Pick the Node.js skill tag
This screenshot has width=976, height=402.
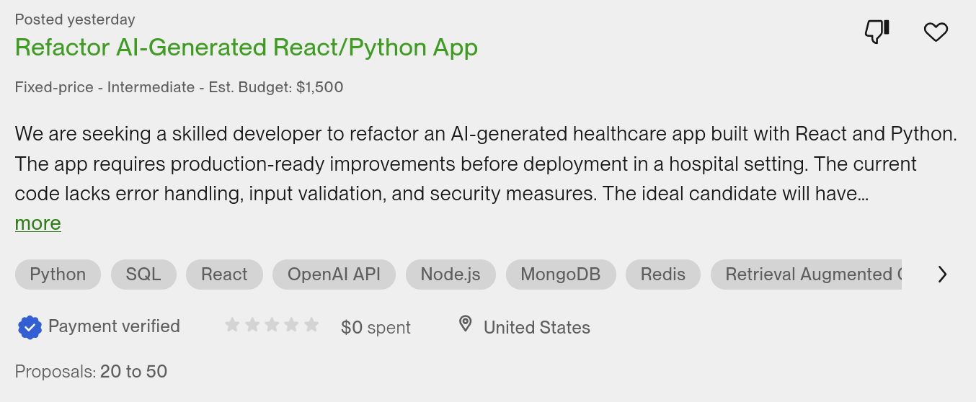tap(451, 274)
